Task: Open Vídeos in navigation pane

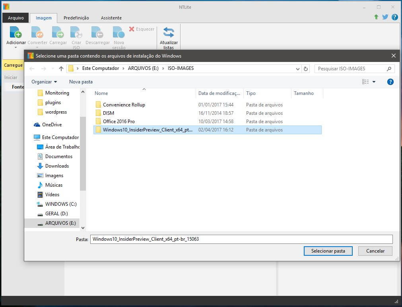Action: point(48,195)
